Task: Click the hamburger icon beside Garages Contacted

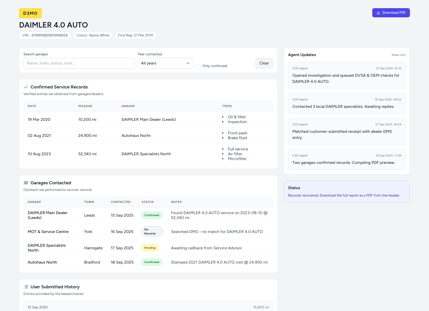Action: (x=26, y=183)
